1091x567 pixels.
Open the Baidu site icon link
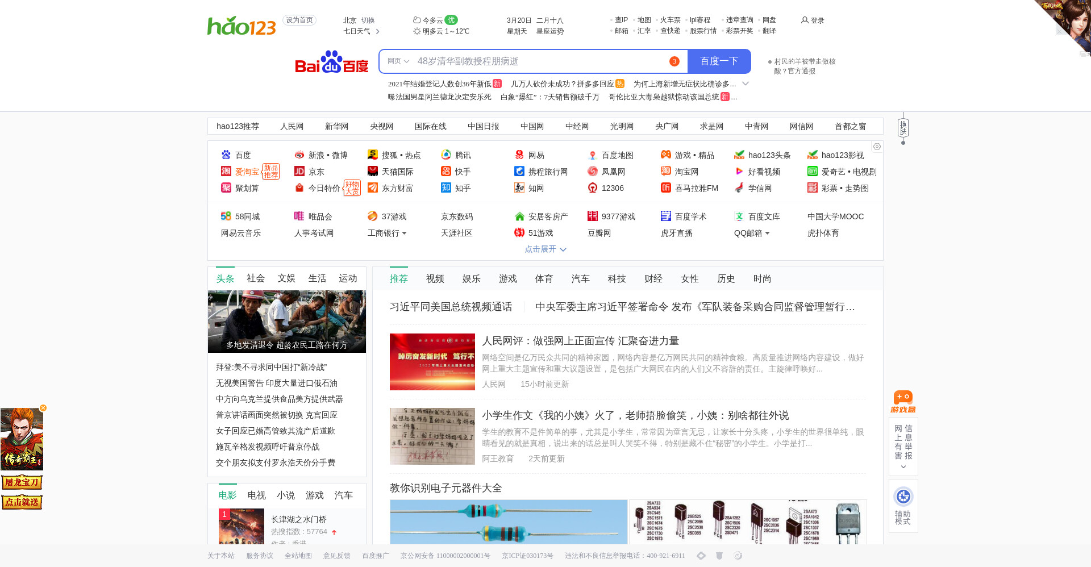(226, 155)
